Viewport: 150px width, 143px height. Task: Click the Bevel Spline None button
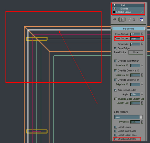pyautogui.click(x=136, y=52)
